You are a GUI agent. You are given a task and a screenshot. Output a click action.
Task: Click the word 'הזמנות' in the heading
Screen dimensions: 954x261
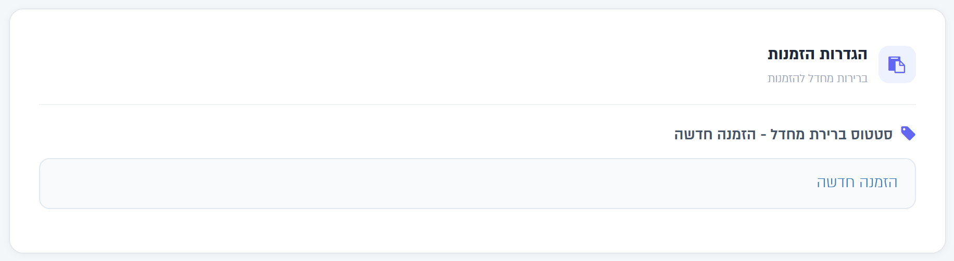[x=791, y=54]
